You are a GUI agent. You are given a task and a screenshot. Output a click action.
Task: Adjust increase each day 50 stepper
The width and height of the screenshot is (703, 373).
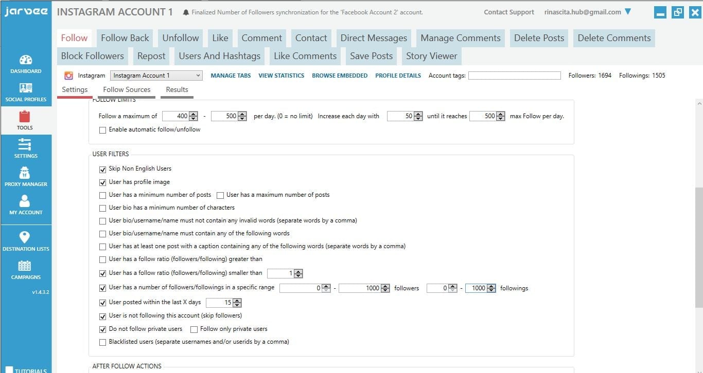(x=418, y=116)
